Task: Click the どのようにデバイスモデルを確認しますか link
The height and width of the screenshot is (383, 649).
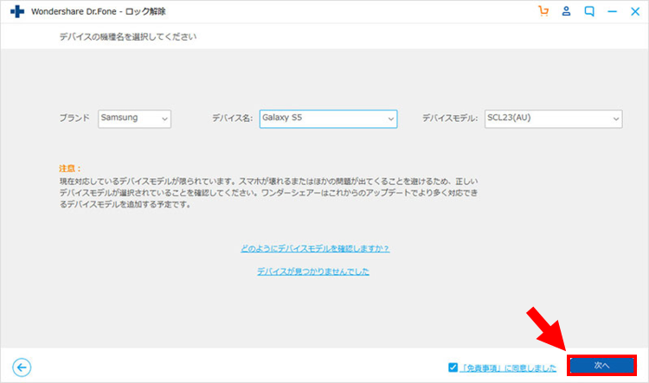Action: [315, 249]
